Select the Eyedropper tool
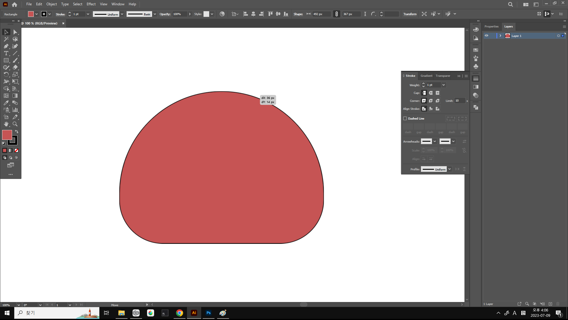Screen dimensions: 568x320 pyautogui.click(x=6, y=103)
